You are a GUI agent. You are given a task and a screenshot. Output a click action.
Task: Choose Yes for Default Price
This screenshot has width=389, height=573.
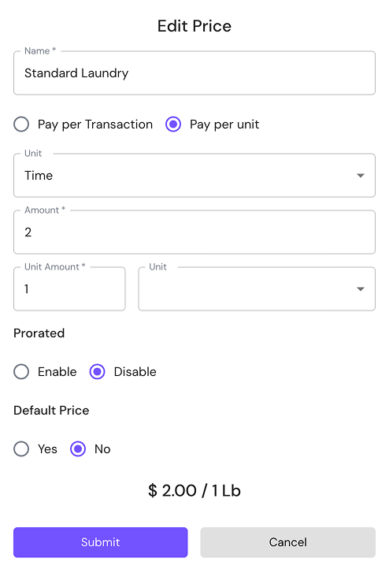21,448
